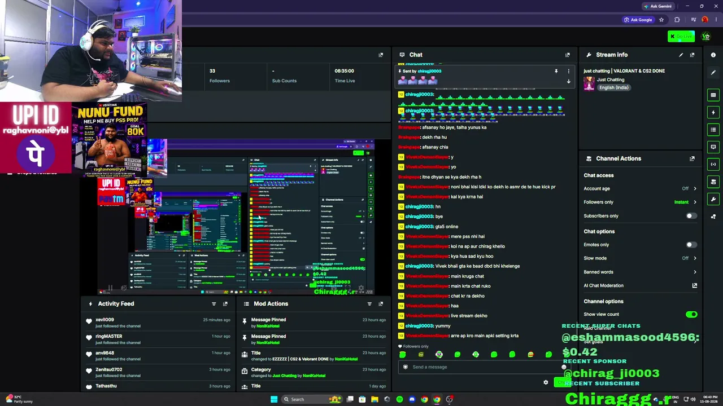Toggle the broadcast signal widget icon in the sidebar

pyautogui.click(x=713, y=164)
